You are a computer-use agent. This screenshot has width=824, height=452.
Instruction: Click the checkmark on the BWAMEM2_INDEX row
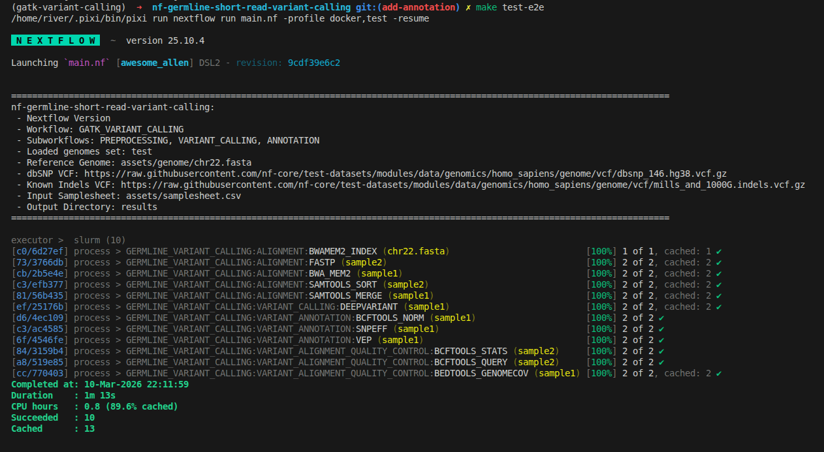pyautogui.click(x=719, y=251)
